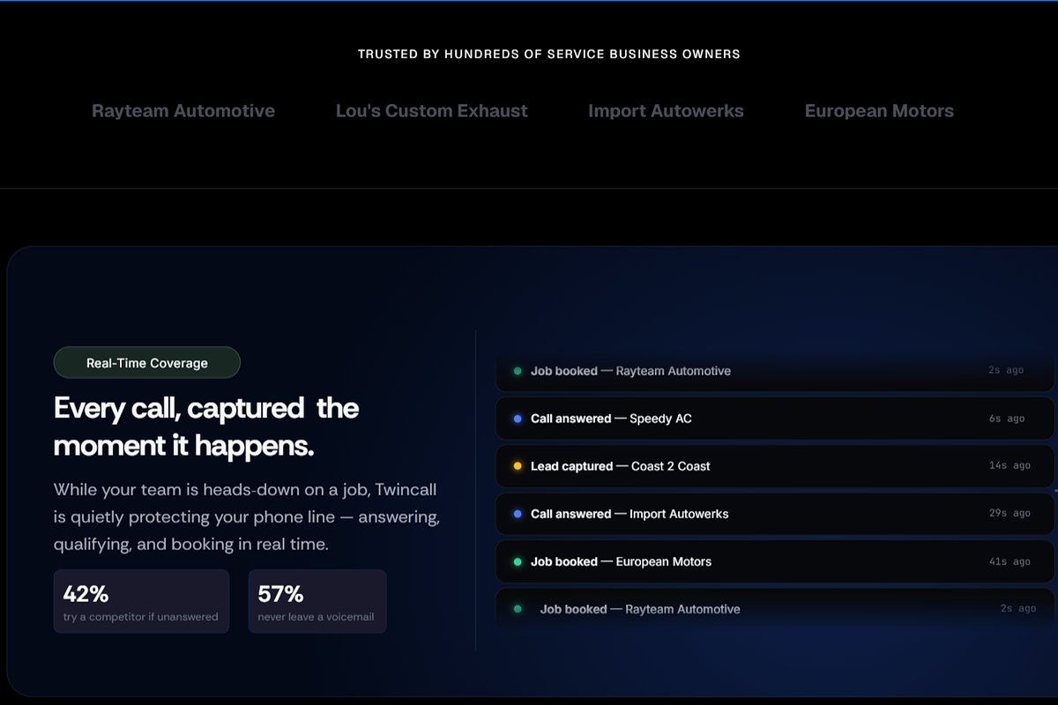Select the Real-Time Coverage badge
The image size is (1058, 705).
click(147, 363)
